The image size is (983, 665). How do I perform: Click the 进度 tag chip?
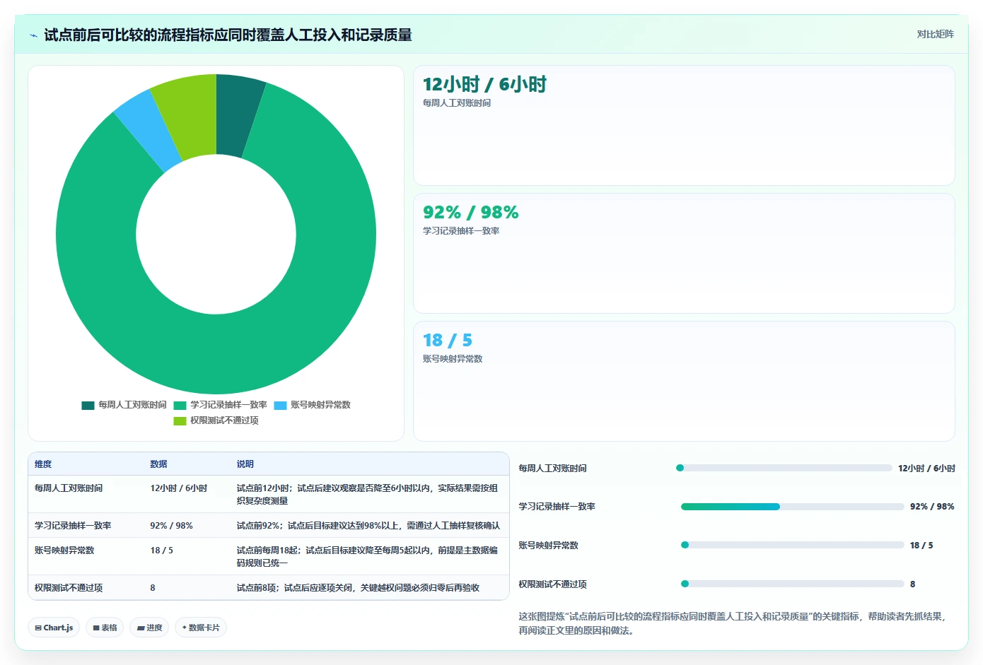click(149, 628)
